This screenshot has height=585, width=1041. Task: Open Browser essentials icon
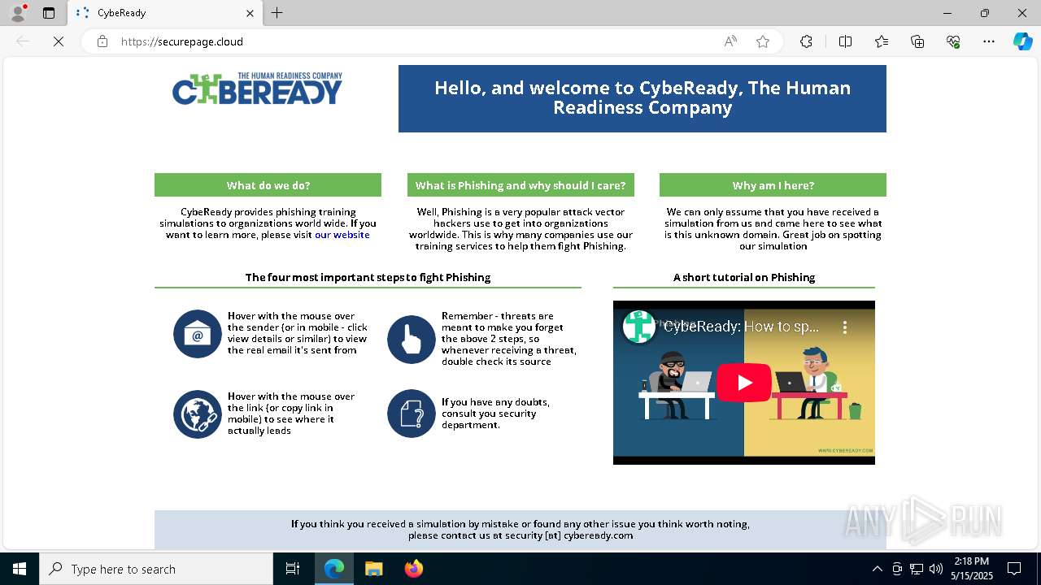click(x=953, y=41)
